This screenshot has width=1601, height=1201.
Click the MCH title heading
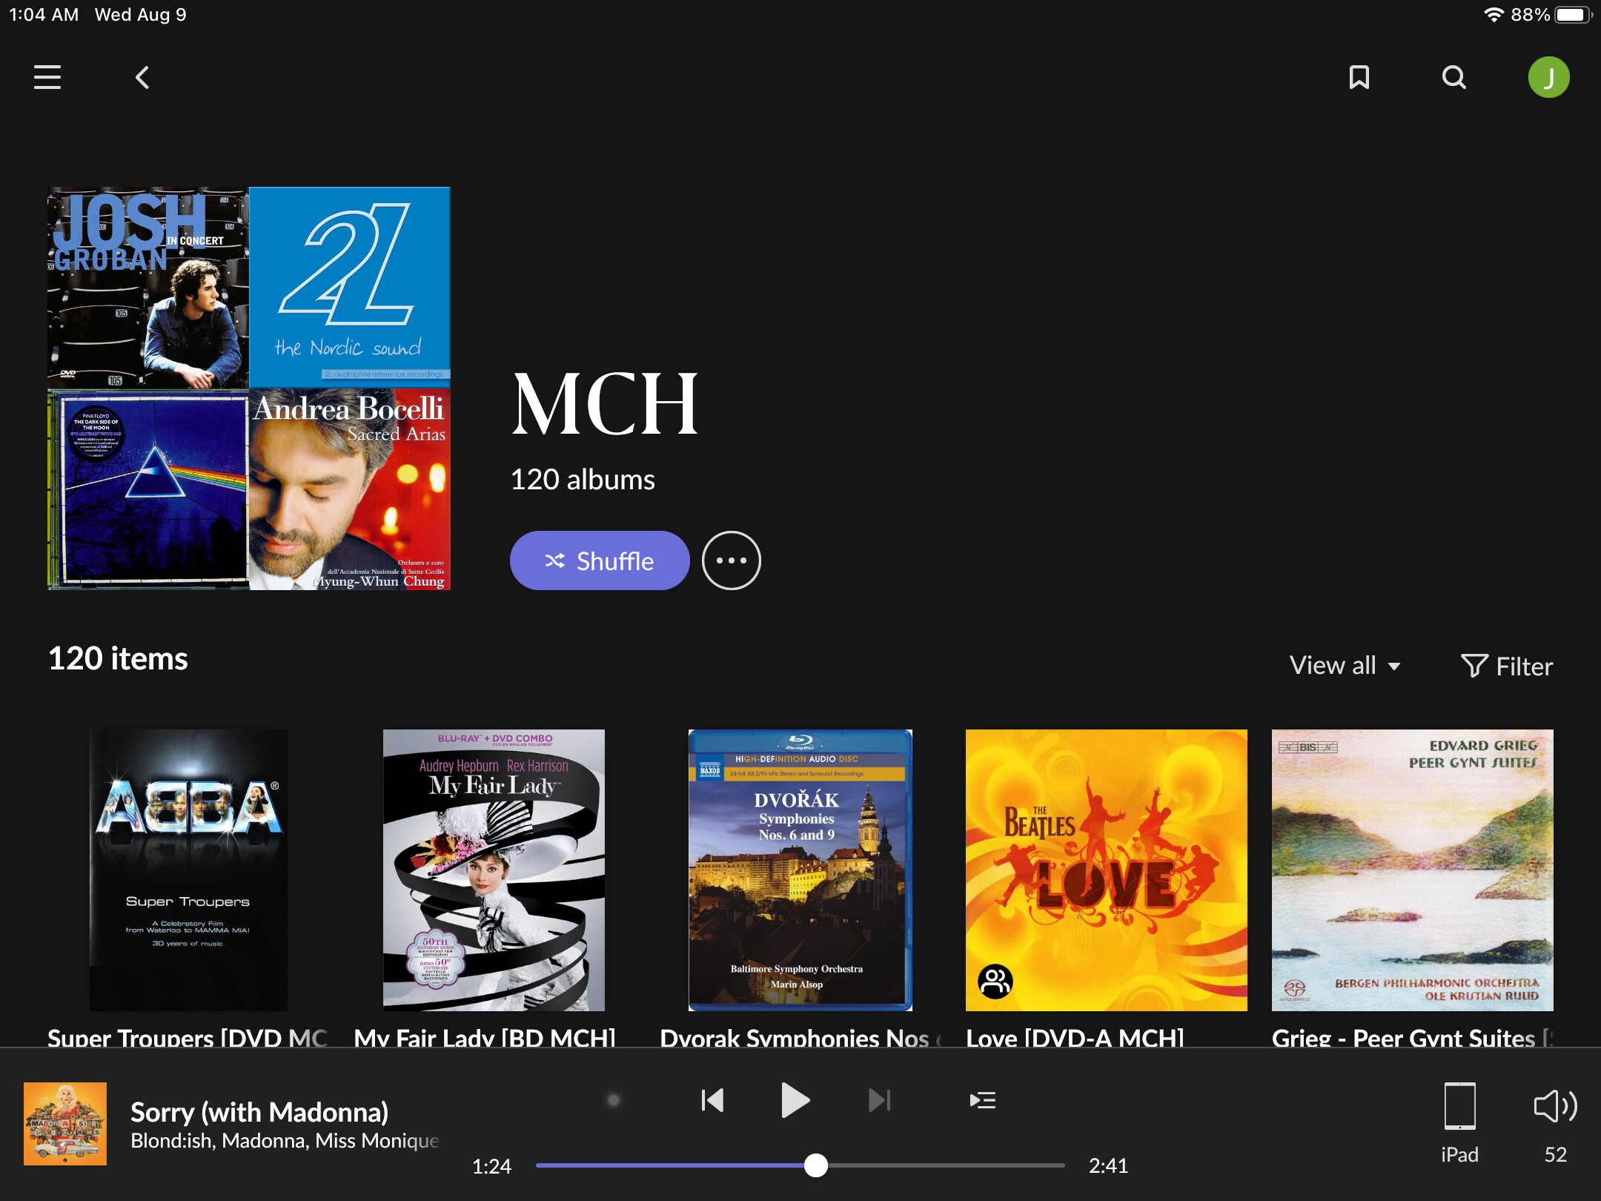pyautogui.click(x=605, y=405)
